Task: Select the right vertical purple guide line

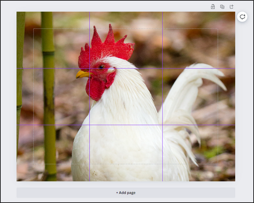Action: point(163,96)
